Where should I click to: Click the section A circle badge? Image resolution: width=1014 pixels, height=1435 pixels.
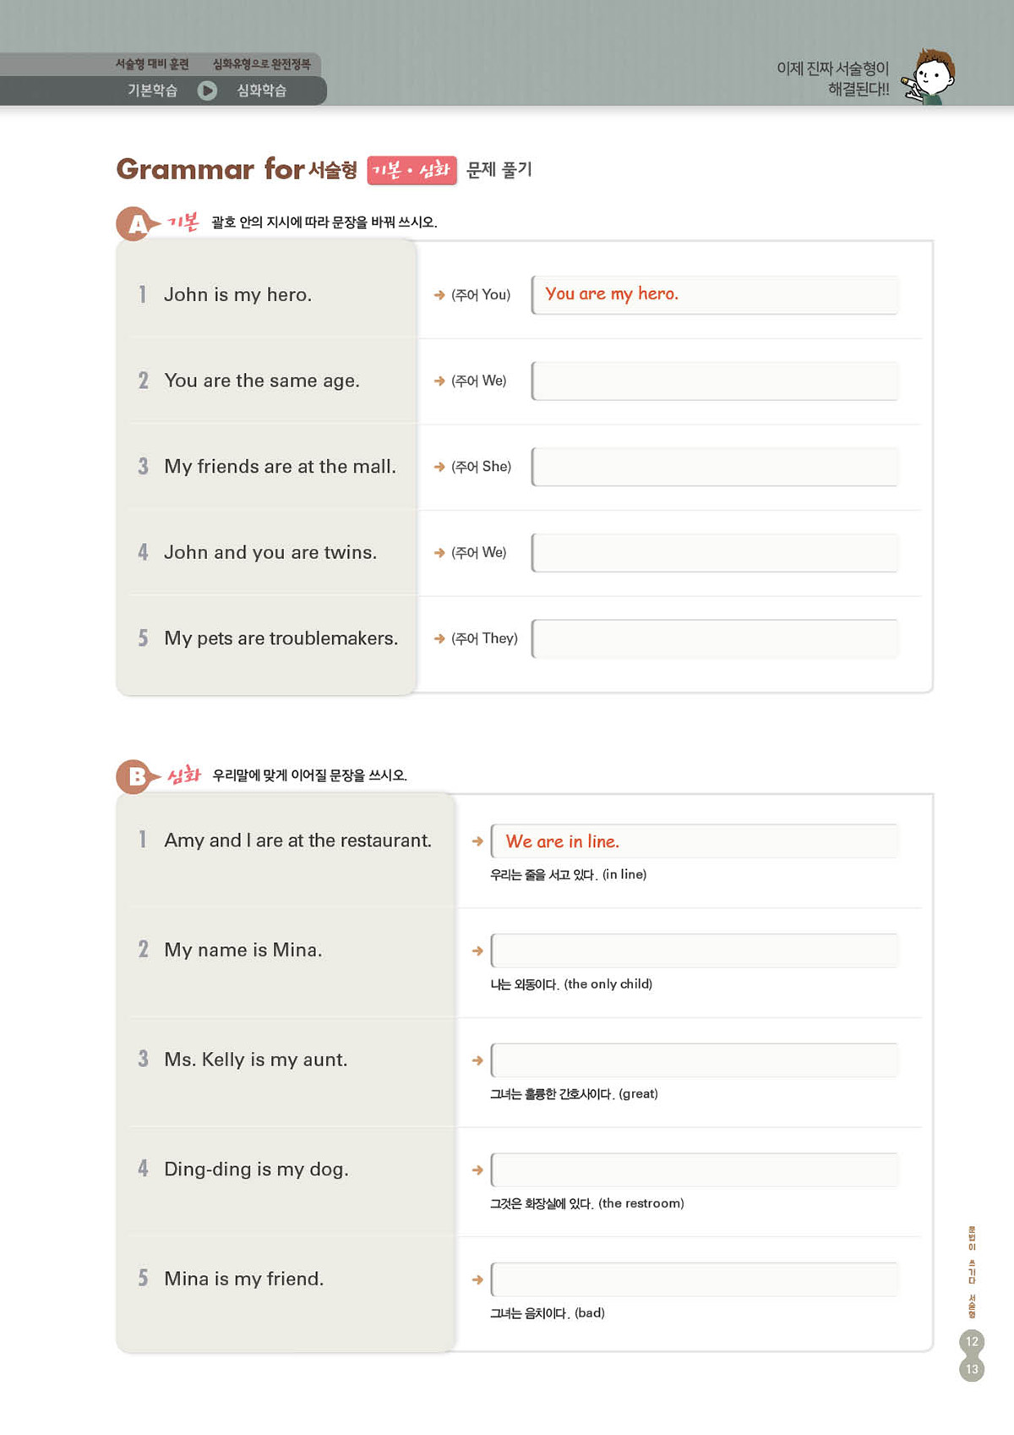coord(134,224)
